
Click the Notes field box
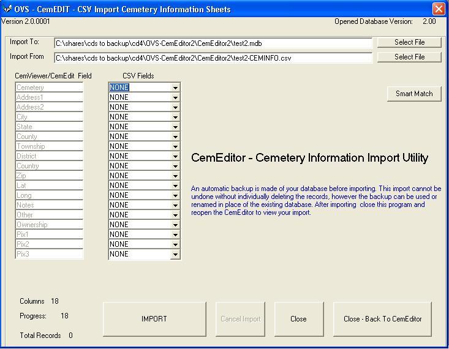[49, 205]
